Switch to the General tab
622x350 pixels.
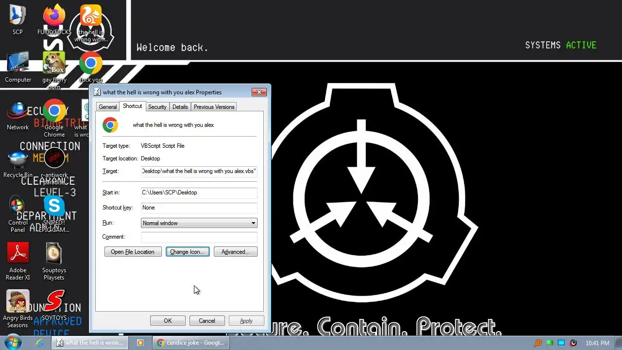(107, 107)
